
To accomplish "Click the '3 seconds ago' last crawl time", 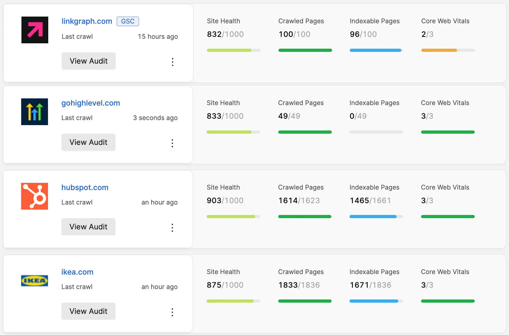I will coord(155,118).
